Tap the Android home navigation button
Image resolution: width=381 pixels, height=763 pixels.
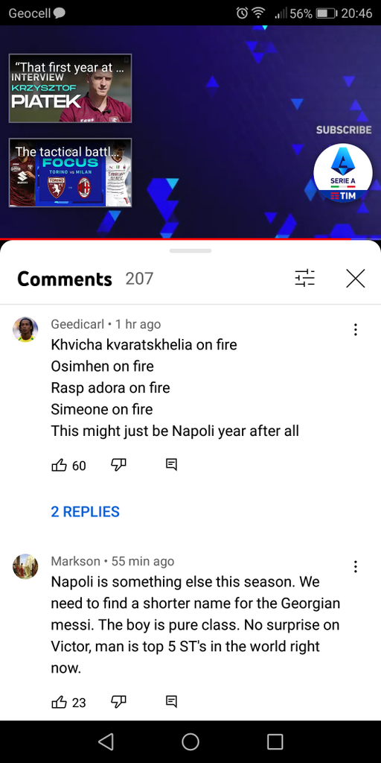pyautogui.click(x=190, y=741)
